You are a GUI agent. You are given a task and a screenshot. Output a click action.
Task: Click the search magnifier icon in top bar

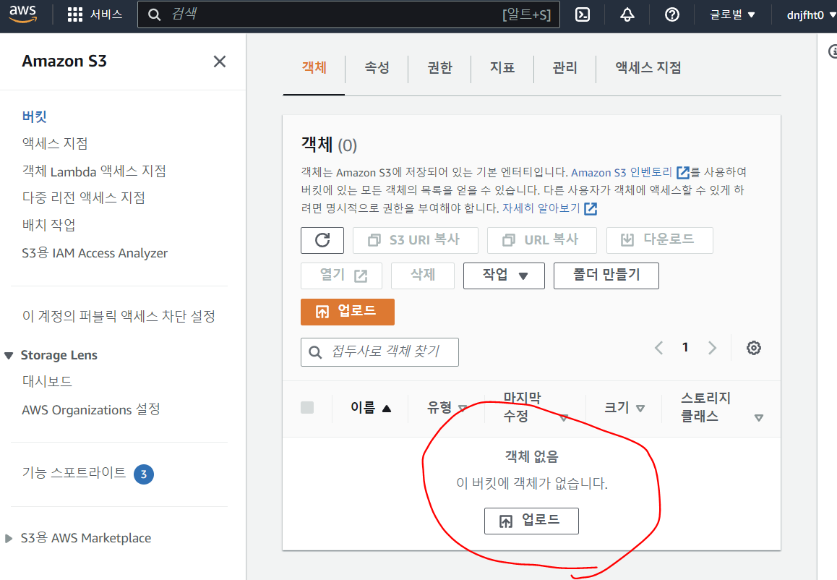tap(154, 14)
